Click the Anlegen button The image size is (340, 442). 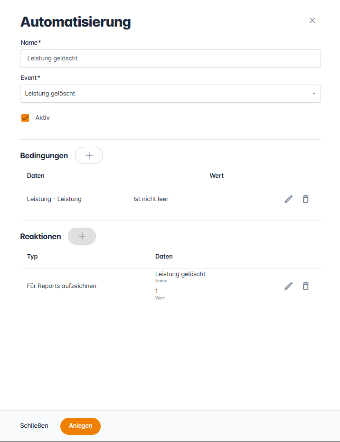coord(80,426)
